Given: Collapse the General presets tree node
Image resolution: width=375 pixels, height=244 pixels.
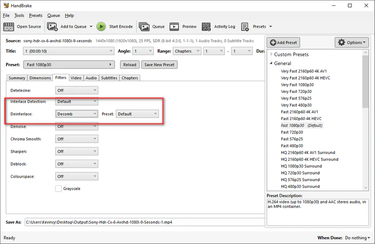Looking at the screenshot, I should pyautogui.click(x=271, y=63).
